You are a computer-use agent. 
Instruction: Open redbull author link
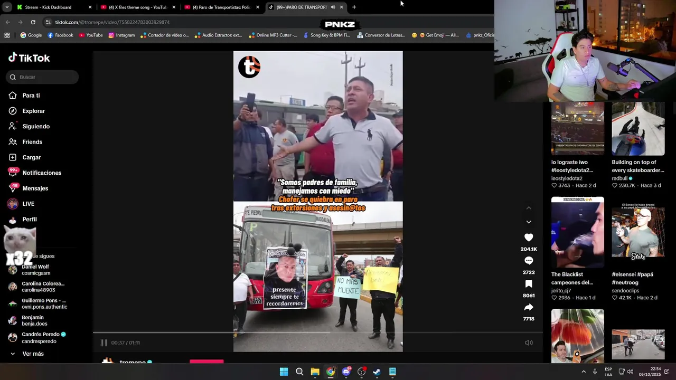(x=619, y=178)
